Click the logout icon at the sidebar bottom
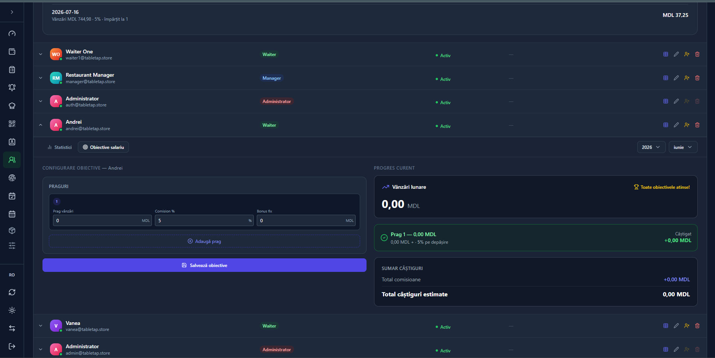The height and width of the screenshot is (358, 715). point(12,346)
